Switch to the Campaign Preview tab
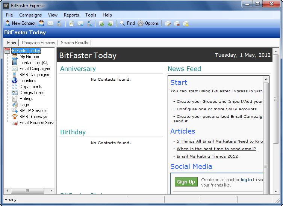This screenshot has width=283, height=206. click(x=38, y=43)
